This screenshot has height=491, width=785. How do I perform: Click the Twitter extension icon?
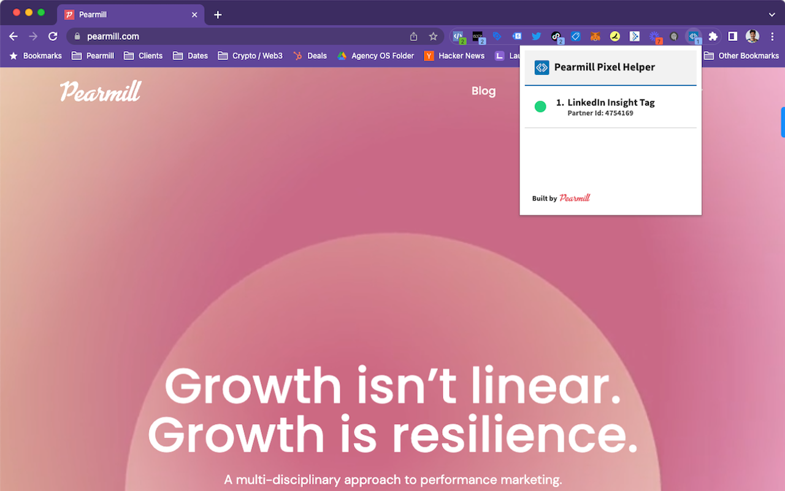click(x=537, y=36)
